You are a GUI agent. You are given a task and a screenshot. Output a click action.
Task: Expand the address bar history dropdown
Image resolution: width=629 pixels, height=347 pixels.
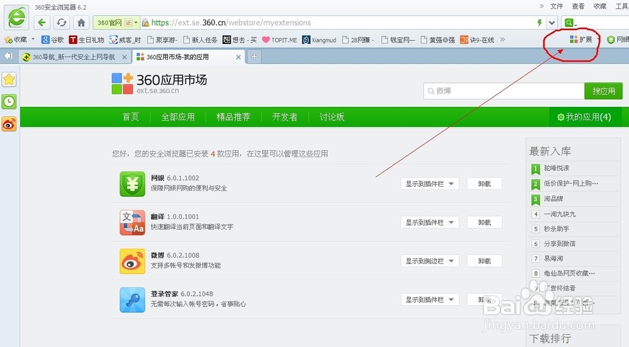click(x=552, y=23)
